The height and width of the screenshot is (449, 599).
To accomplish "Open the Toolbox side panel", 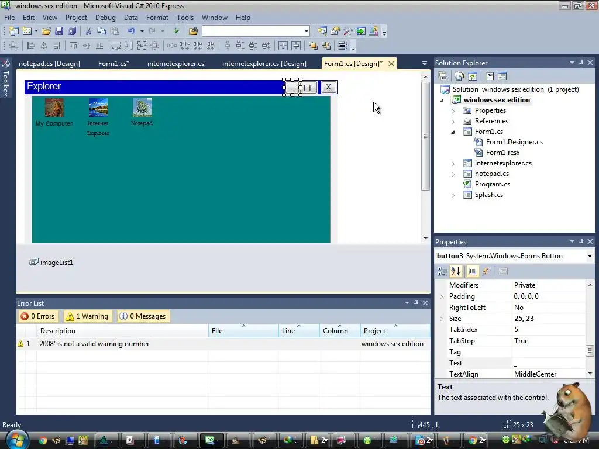I will 6,79.
